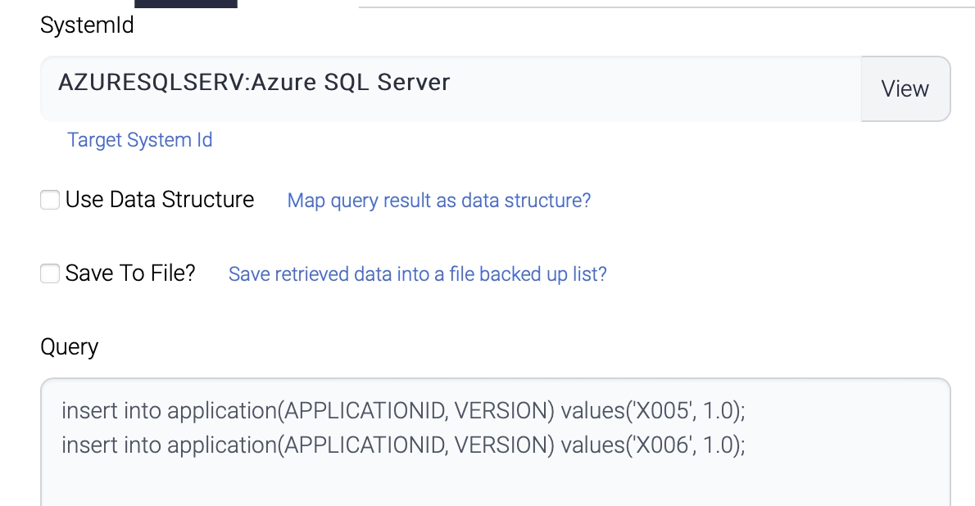Place cursor in the X006 insert statement line
Viewport: 975px width, 506px height.
coord(403,445)
